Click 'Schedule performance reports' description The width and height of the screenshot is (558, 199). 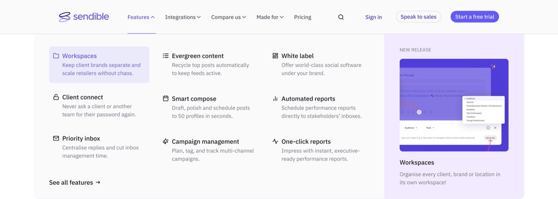(322, 112)
